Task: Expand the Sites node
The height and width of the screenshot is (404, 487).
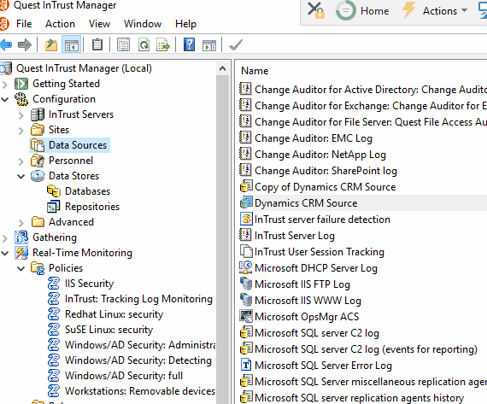Action: [x=21, y=131]
